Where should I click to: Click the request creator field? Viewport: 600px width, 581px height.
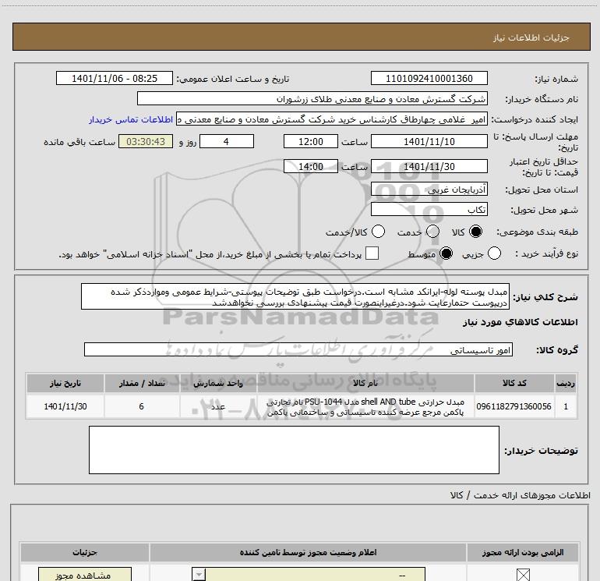tap(332, 119)
